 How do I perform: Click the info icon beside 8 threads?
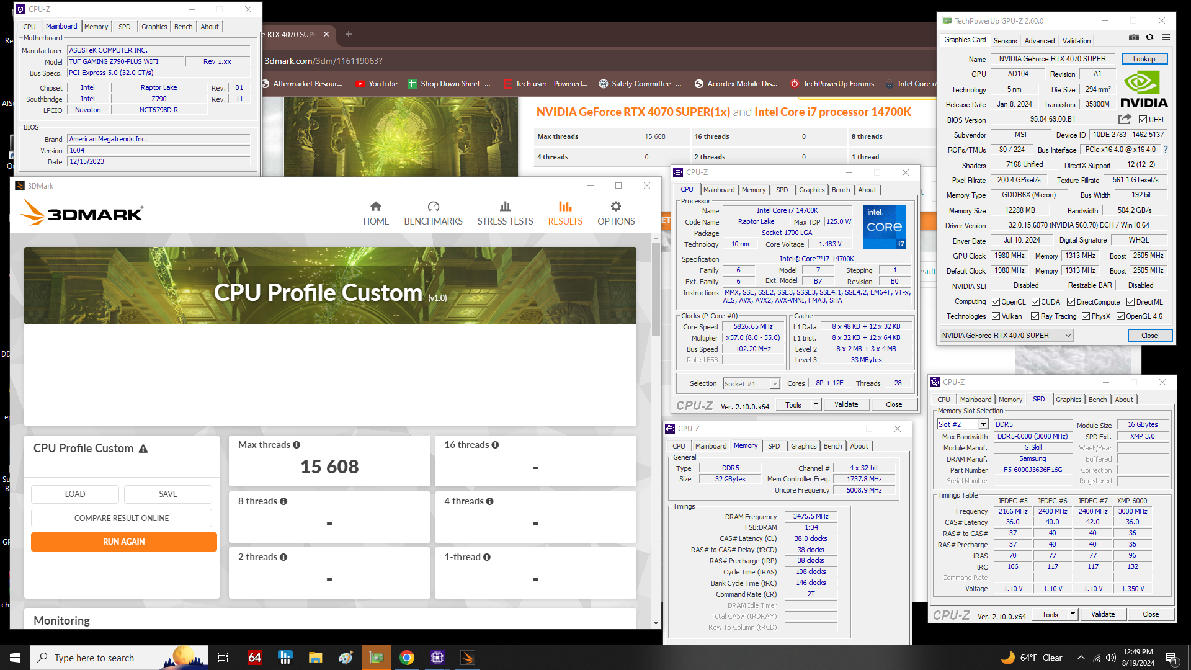[283, 501]
